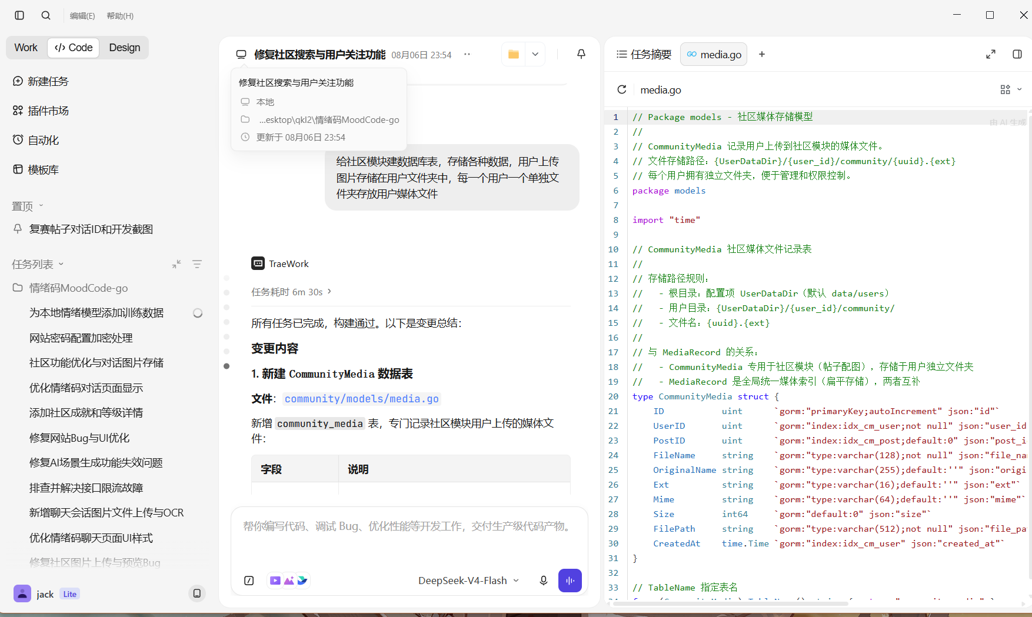Switch to the 任务摘要 tab
The width and height of the screenshot is (1032, 617).
click(644, 54)
